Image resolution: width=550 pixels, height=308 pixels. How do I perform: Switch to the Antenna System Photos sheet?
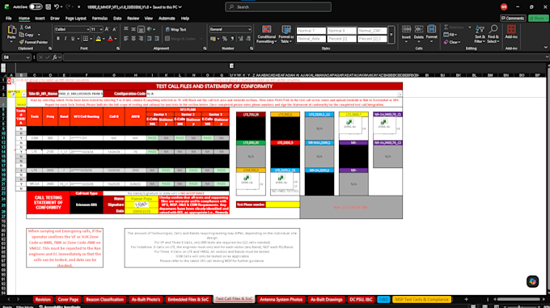[281, 300]
